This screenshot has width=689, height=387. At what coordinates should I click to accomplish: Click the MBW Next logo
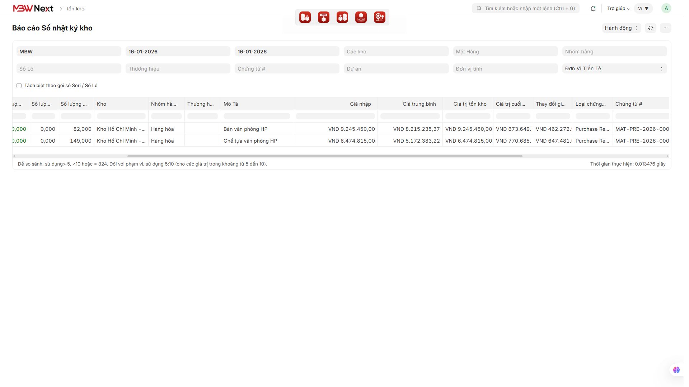[x=33, y=9]
